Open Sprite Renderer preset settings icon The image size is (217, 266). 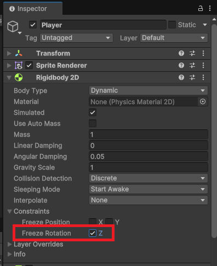click(x=192, y=65)
